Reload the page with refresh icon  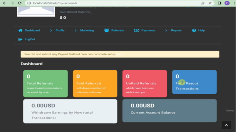(20, 3)
